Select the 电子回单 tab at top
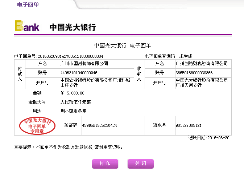 (x=28, y=5)
